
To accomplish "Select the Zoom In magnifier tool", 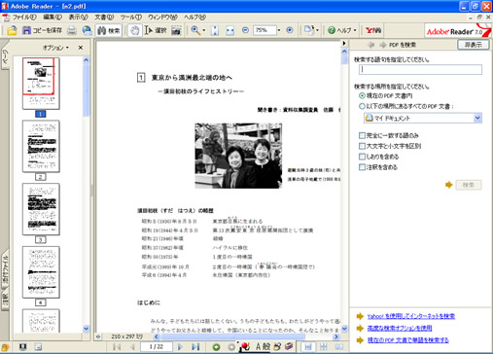I will click(195, 30).
